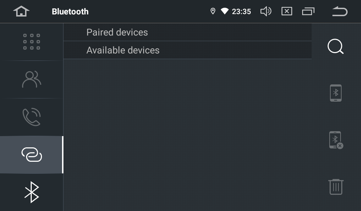Open the dial pad keypad tab

click(31, 42)
